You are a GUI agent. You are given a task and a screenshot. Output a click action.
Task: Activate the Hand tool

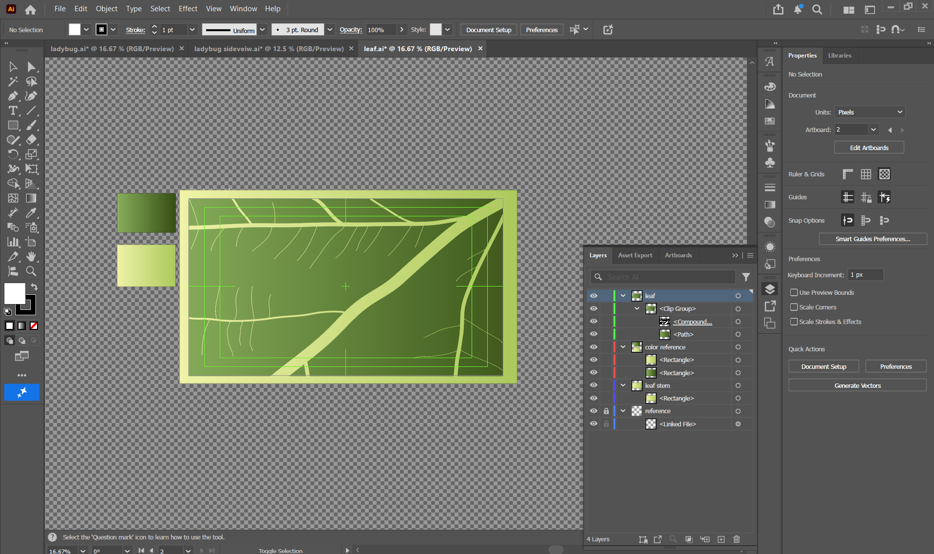tap(31, 257)
